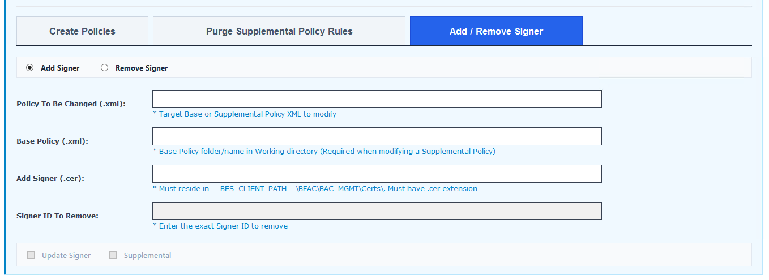This screenshot has width=769, height=280.
Task: Choose the Add Signer radio option
Action: (x=30, y=68)
